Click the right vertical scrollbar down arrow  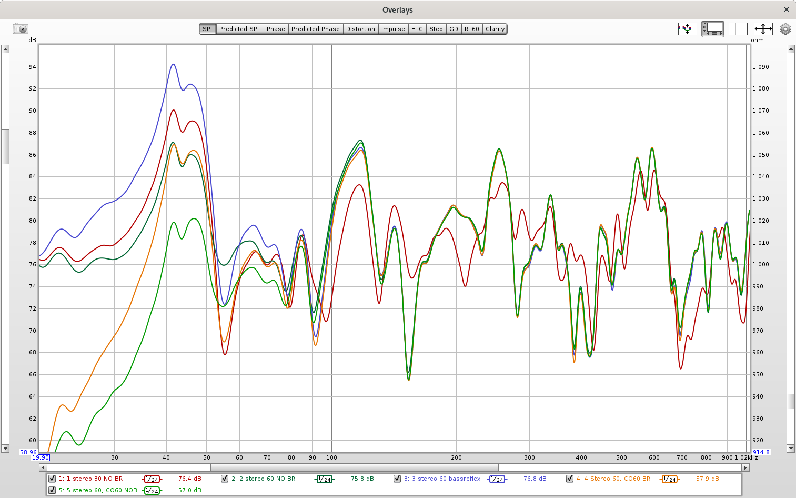point(791,449)
